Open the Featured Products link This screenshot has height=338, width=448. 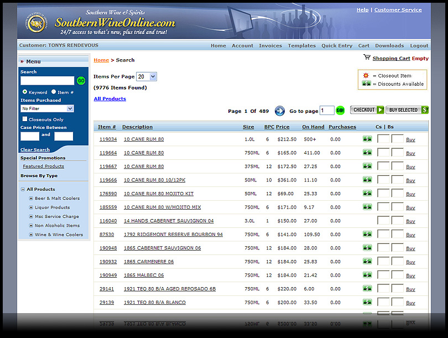tap(44, 166)
